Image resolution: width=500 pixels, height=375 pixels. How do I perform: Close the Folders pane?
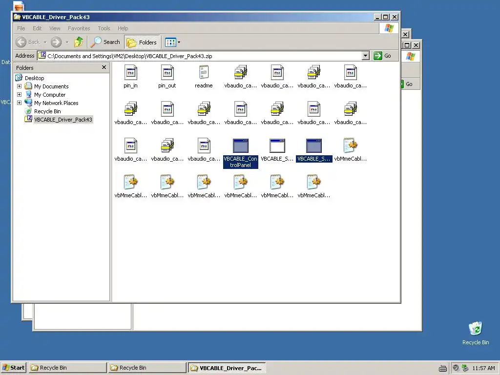point(104,67)
